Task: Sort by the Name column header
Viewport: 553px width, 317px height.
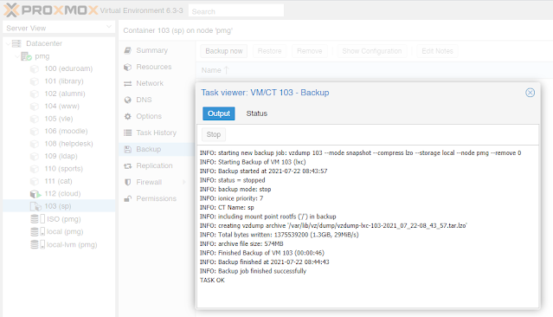Action: pyautogui.click(x=215, y=70)
